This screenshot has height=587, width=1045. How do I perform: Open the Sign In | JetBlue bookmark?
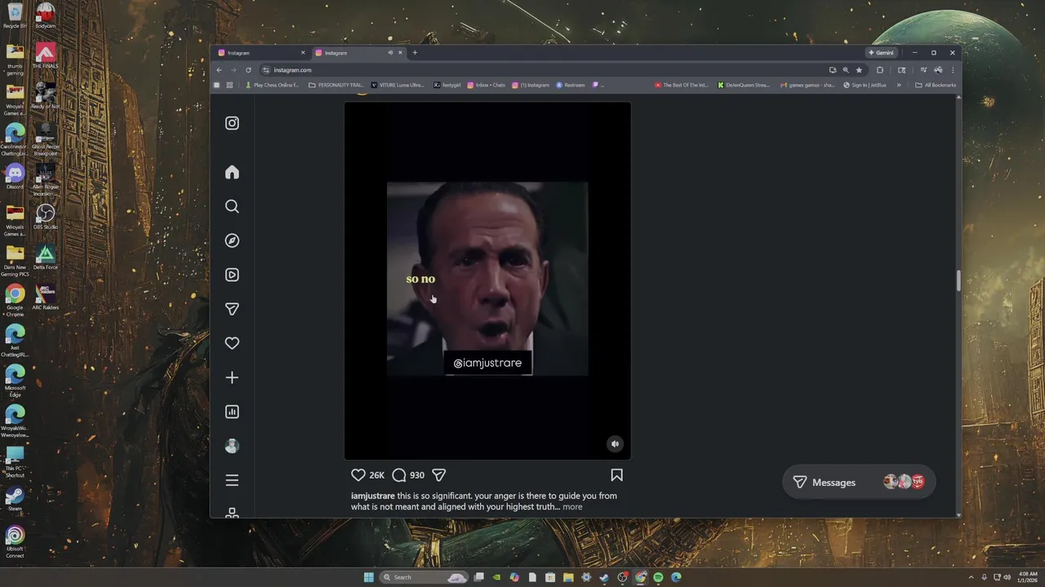[x=865, y=85]
